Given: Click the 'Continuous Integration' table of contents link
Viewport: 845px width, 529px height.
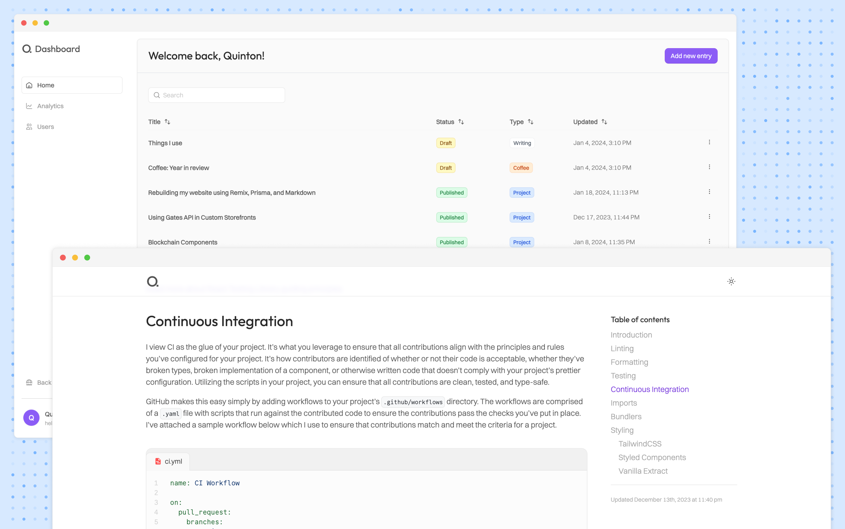Looking at the screenshot, I should 649,389.
